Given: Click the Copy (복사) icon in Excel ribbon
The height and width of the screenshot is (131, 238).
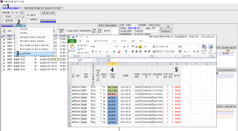Looking at the screenshot, I should [78, 49].
